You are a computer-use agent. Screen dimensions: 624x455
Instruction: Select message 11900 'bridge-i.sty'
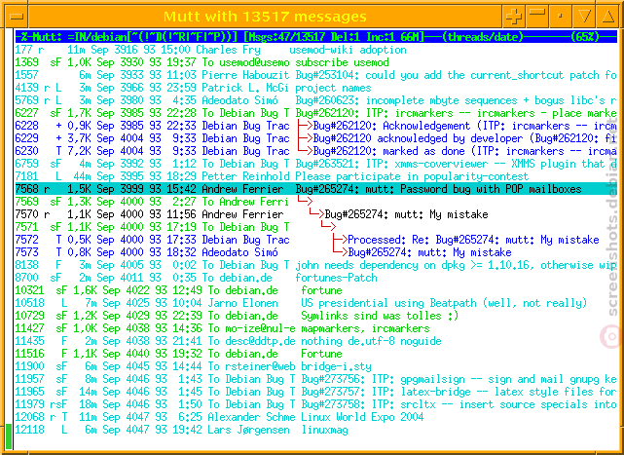316,366
